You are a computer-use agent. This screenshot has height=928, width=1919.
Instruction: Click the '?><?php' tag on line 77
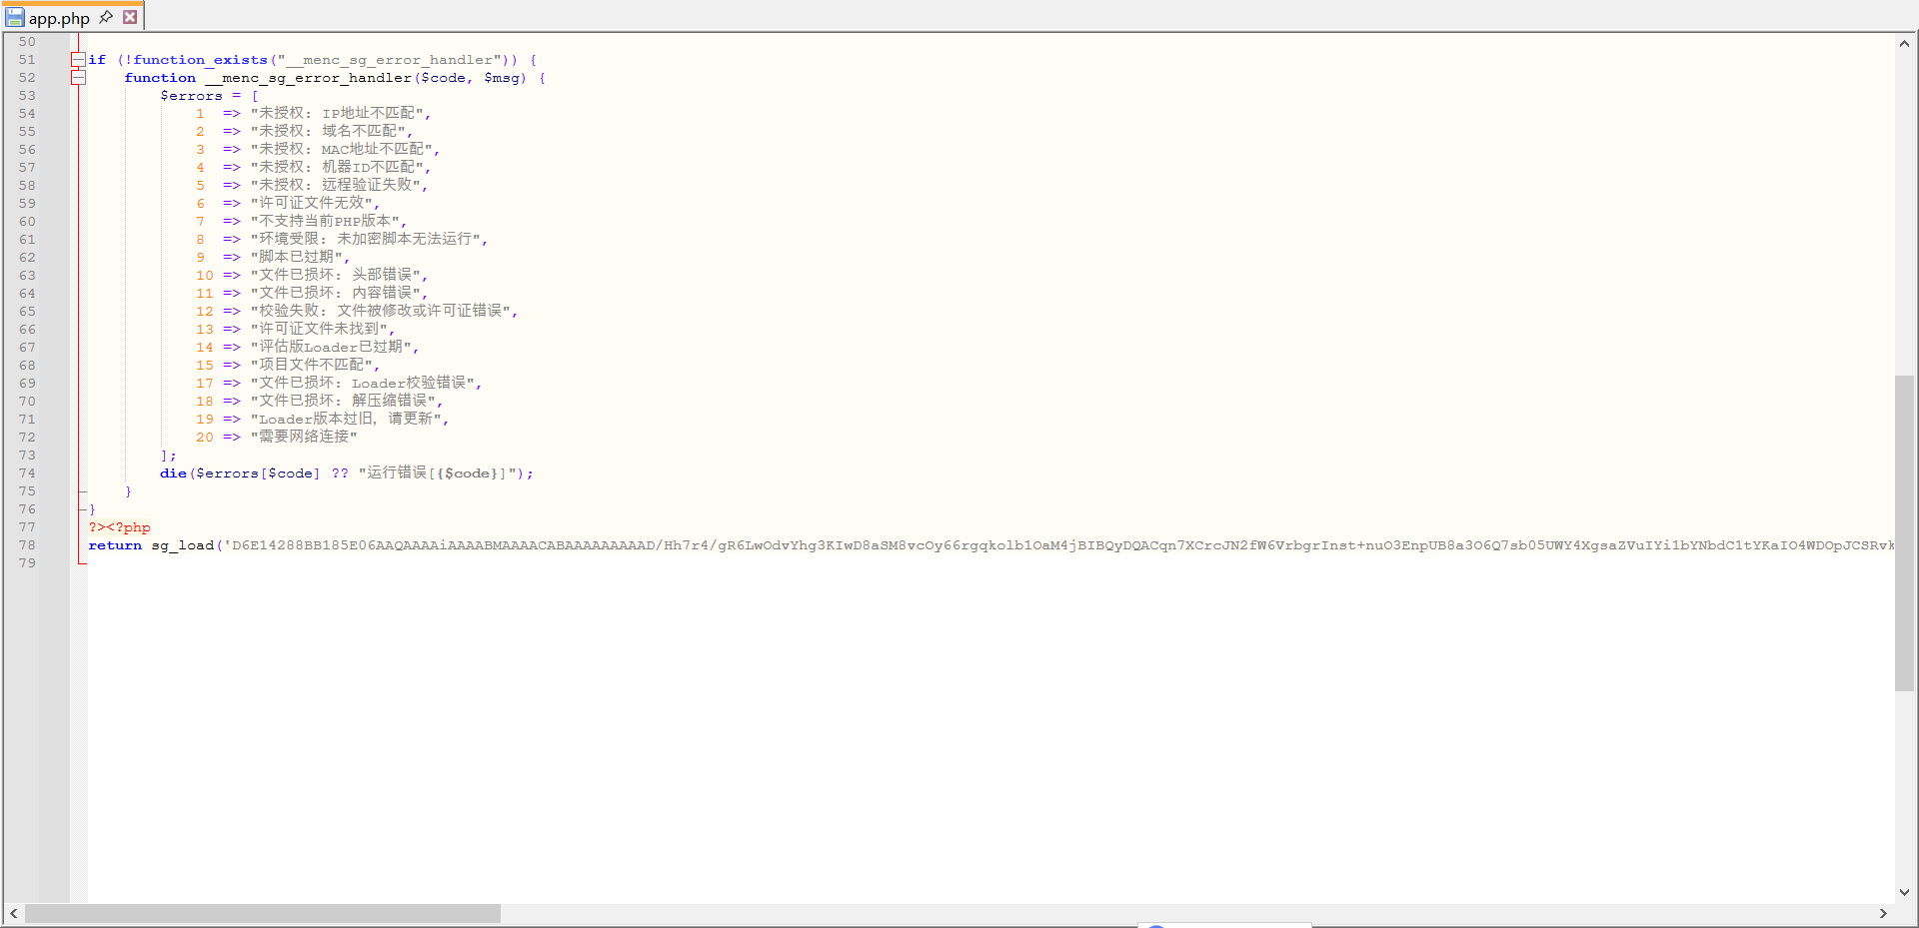click(x=120, y=527)
